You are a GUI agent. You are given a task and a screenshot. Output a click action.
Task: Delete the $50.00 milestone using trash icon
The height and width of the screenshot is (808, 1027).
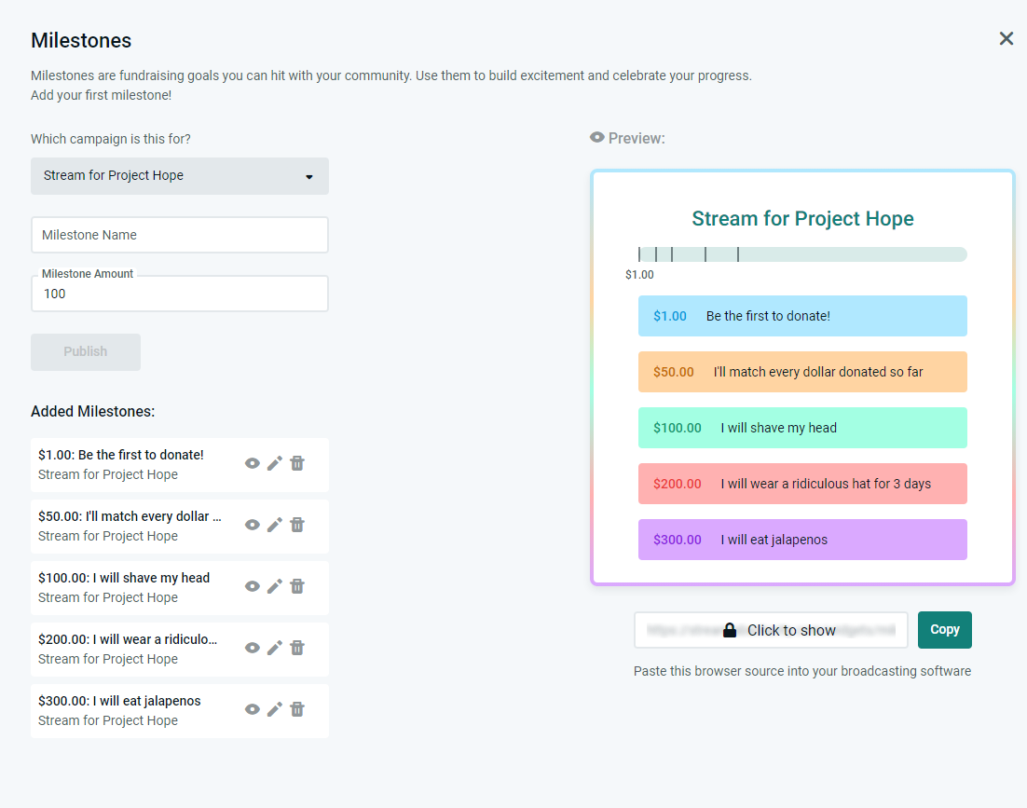(x=297, y=525)
